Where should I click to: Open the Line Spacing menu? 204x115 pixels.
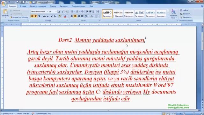87,16
